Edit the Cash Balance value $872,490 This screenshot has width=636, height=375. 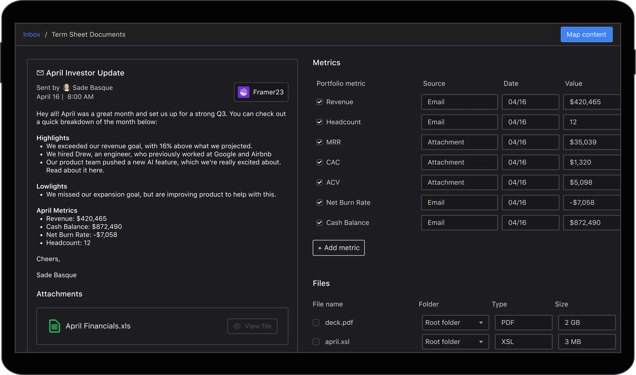pos(592,223)
